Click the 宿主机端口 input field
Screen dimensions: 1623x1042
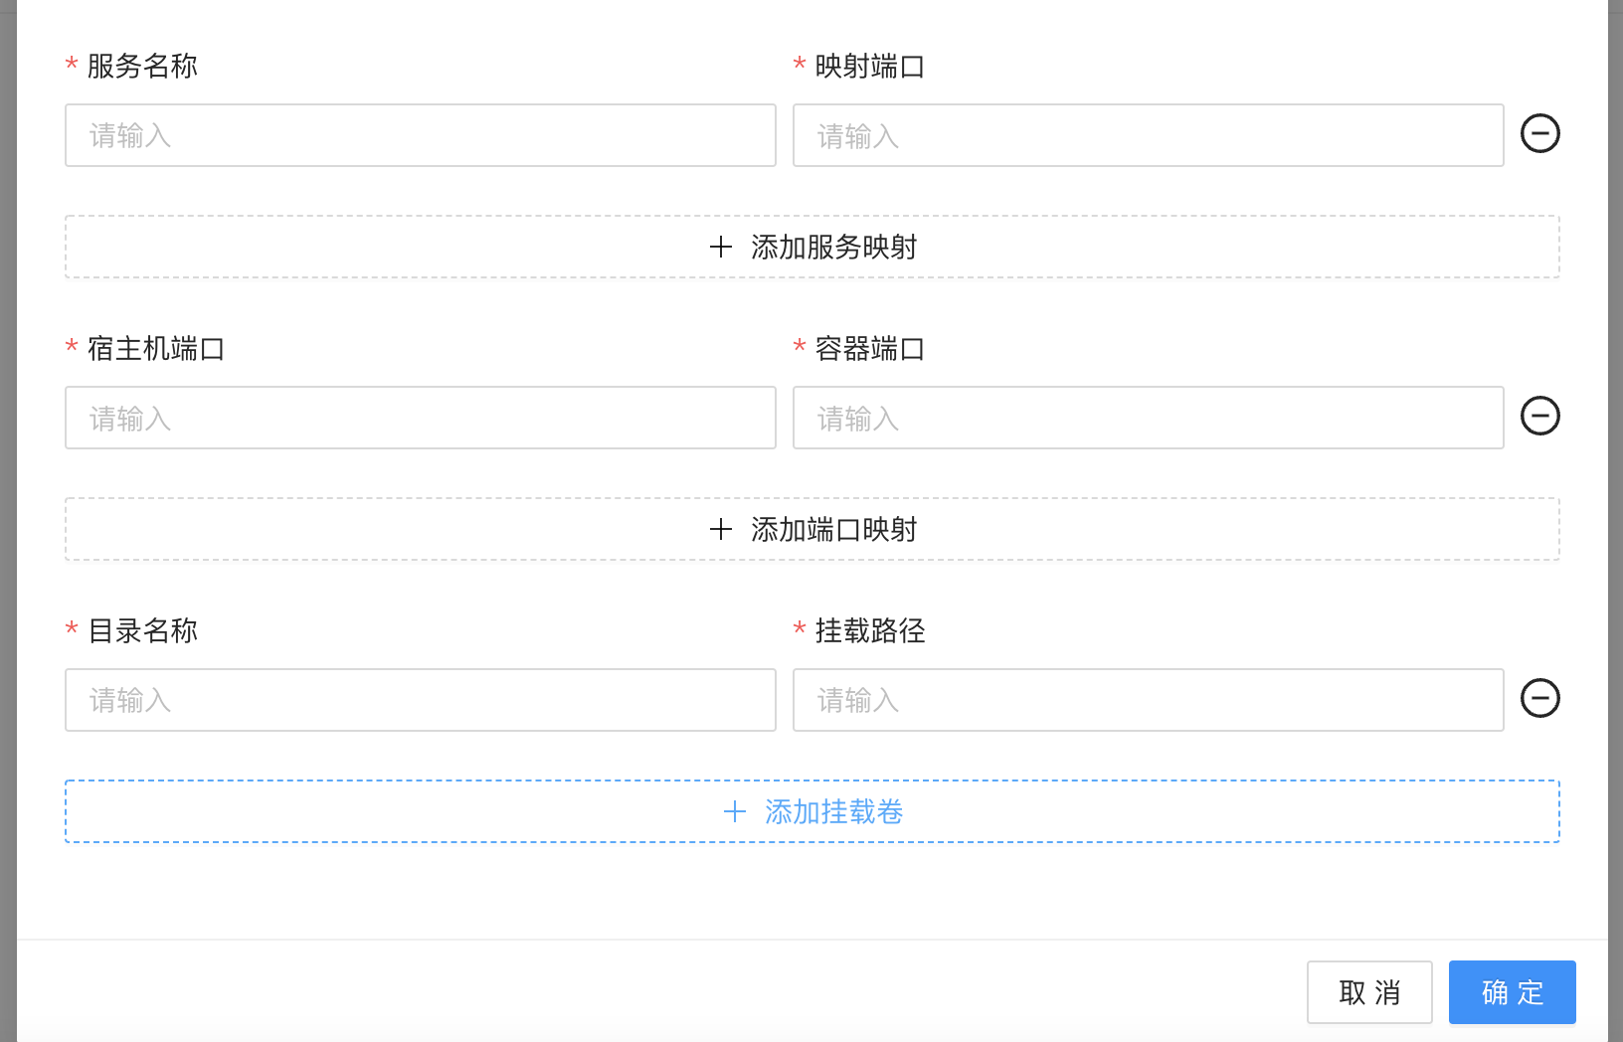point(420,418)
